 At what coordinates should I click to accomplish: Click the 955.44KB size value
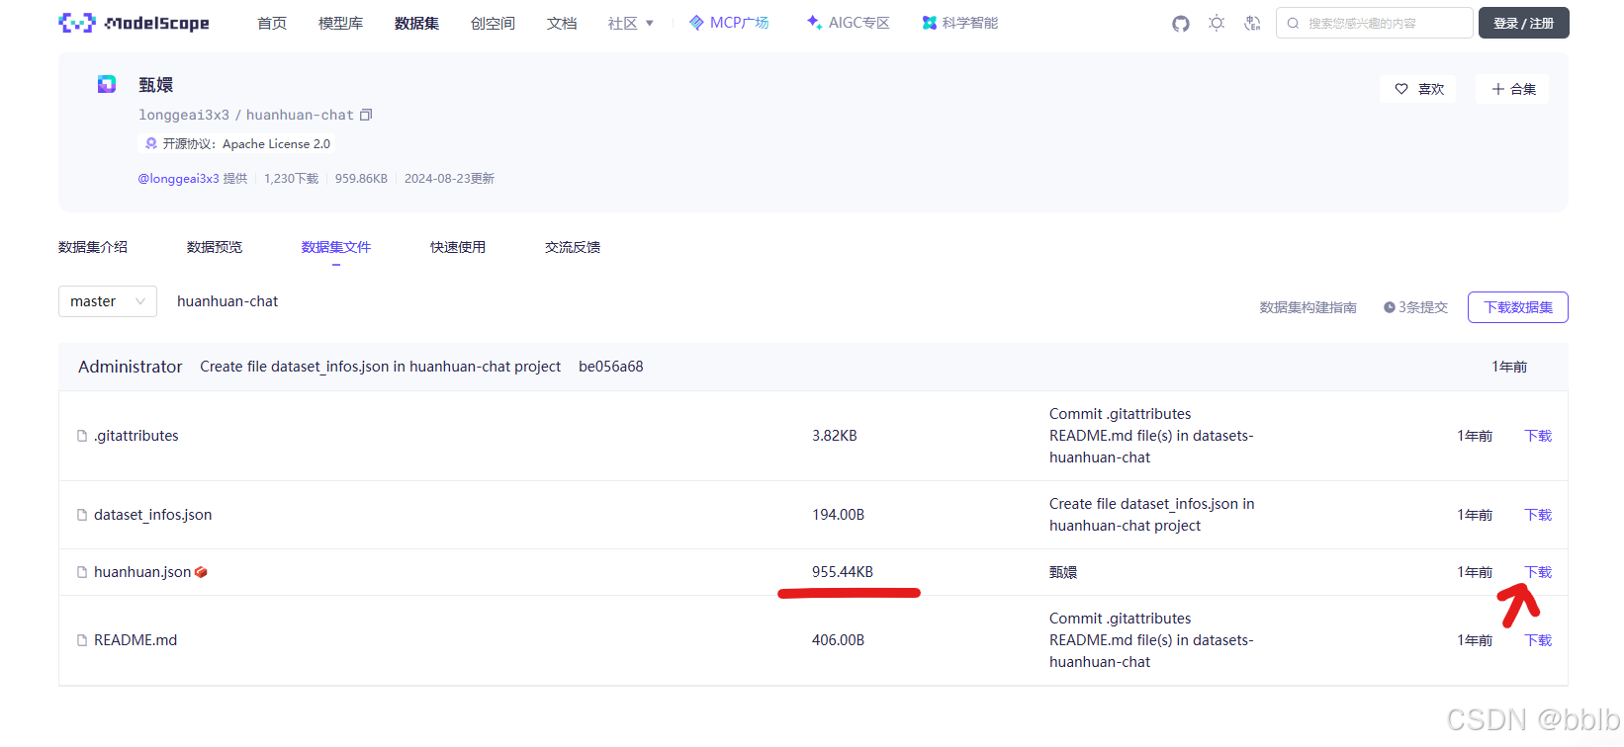843,572
